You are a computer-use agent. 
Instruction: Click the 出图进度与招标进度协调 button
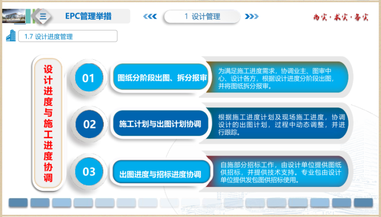[x=160, y=174]
